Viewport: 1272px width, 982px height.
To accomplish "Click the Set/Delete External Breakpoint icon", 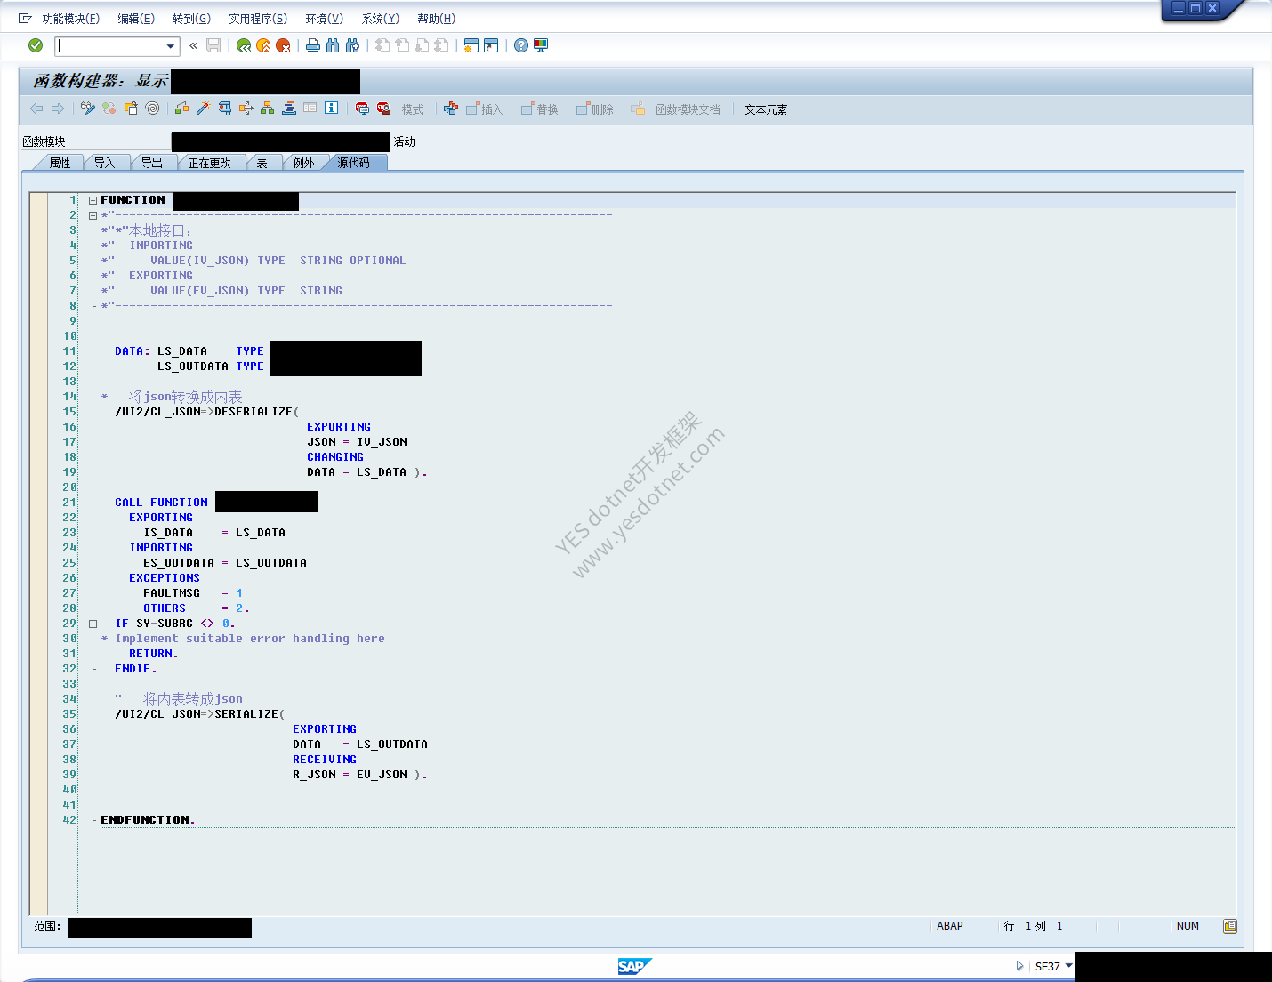I will click(383, 109).
